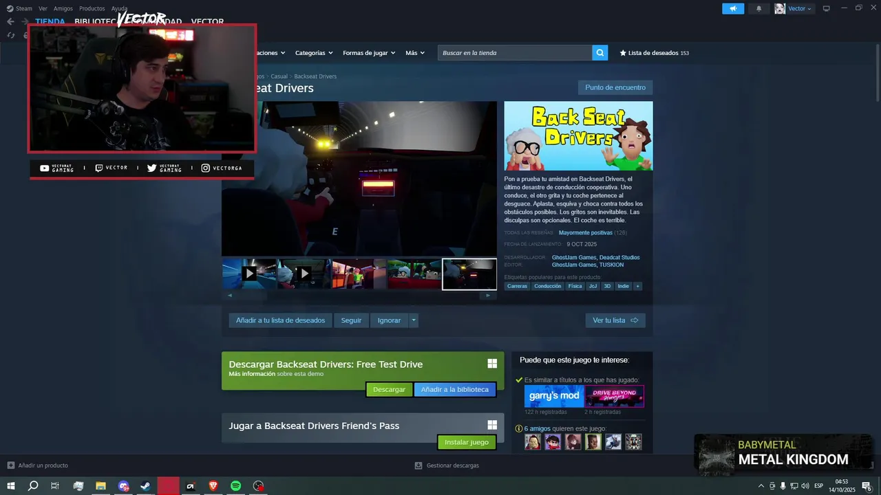This screenshot has width=881, height=495.
Task: Open the notifications bell in Steam
Action: point(759,8)
